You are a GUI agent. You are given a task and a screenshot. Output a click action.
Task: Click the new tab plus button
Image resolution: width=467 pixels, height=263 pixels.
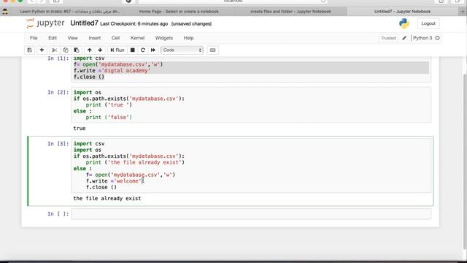[x=463, y=12]
